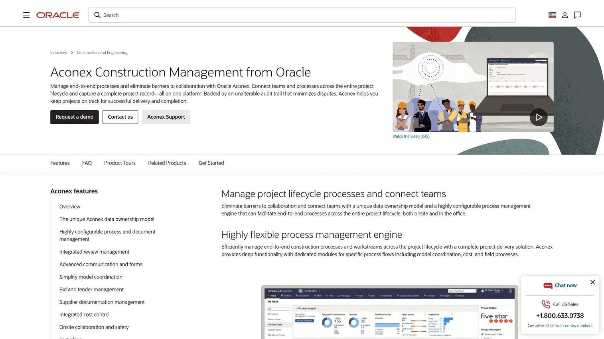Click the Call US Sales label
604x339 pixels.
566,304
